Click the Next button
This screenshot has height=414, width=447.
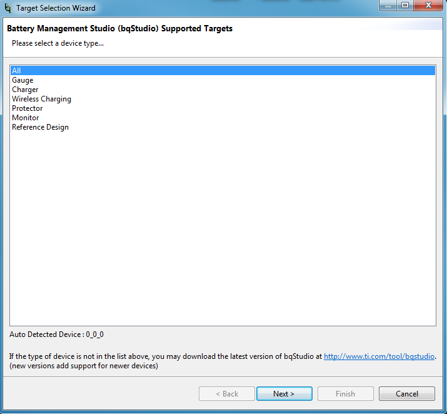[284, 394]
